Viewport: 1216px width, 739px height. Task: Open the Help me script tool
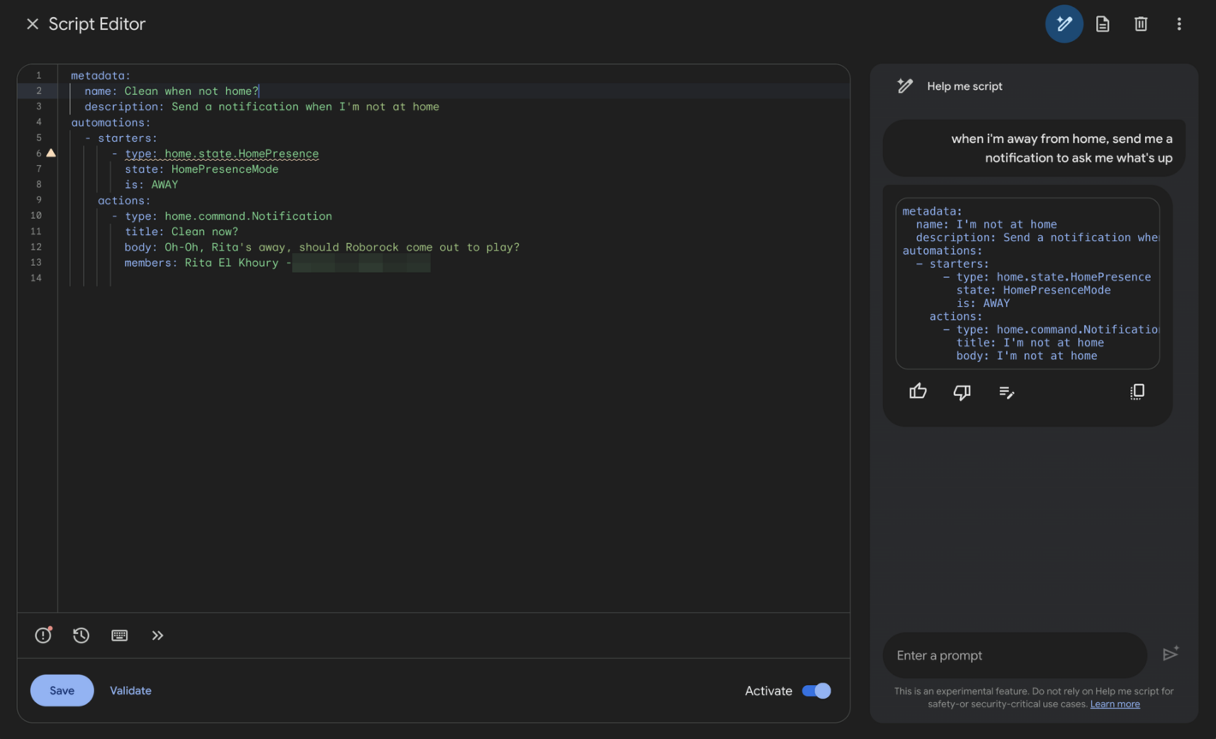pyautogui.click(x=1064, y=23)
